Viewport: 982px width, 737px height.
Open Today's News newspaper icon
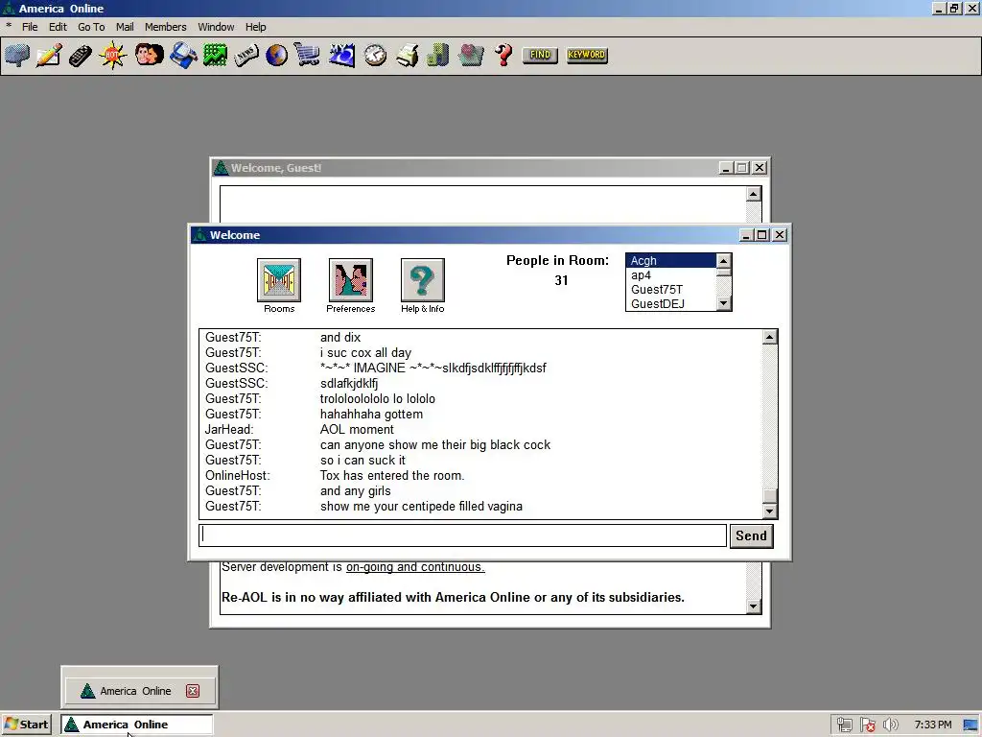coord(246,55)
